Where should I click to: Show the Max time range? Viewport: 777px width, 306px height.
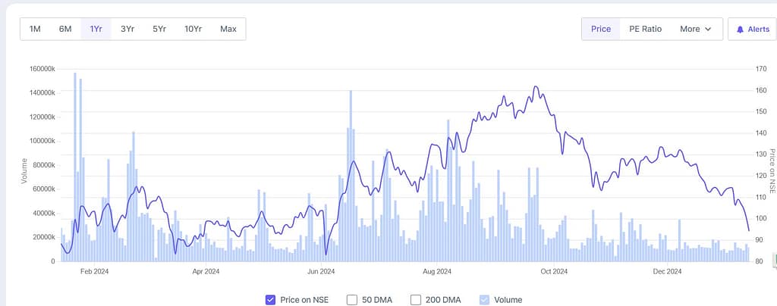point(228,30)
